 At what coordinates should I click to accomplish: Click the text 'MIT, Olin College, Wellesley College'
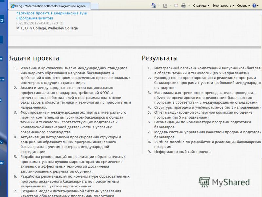pyautogui.click(x=47, y=28)
